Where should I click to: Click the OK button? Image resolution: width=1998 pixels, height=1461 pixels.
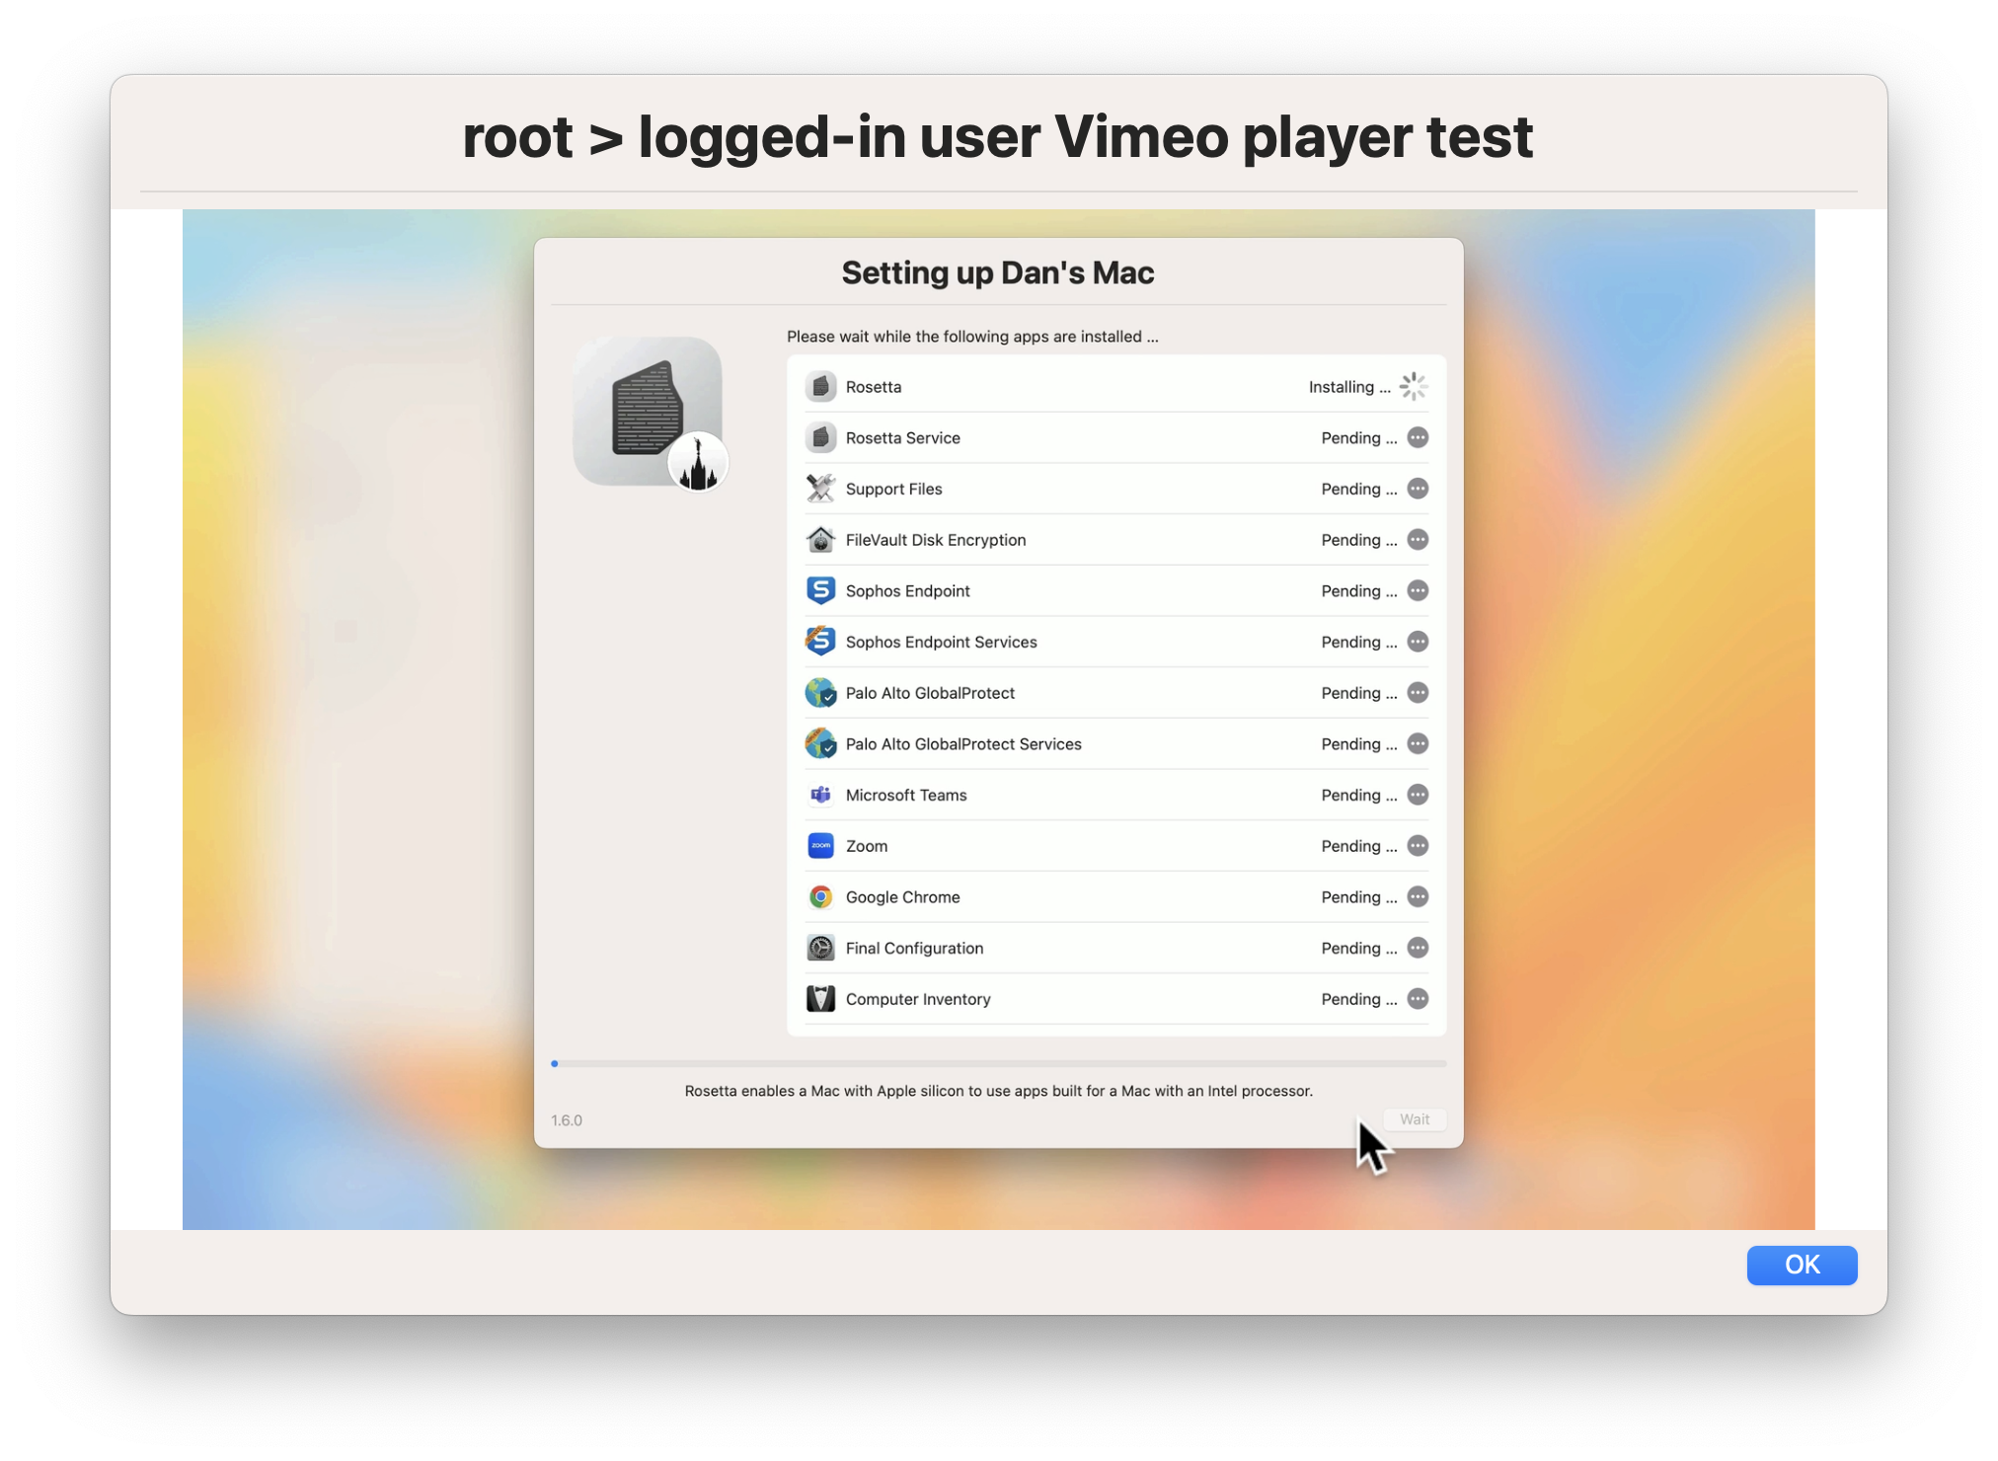1801,1265
